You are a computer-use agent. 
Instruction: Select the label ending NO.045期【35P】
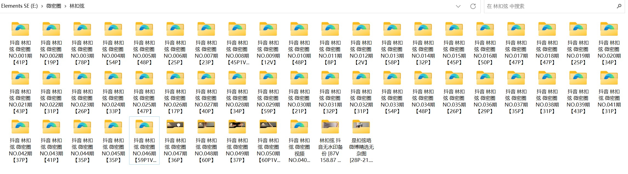114,150
